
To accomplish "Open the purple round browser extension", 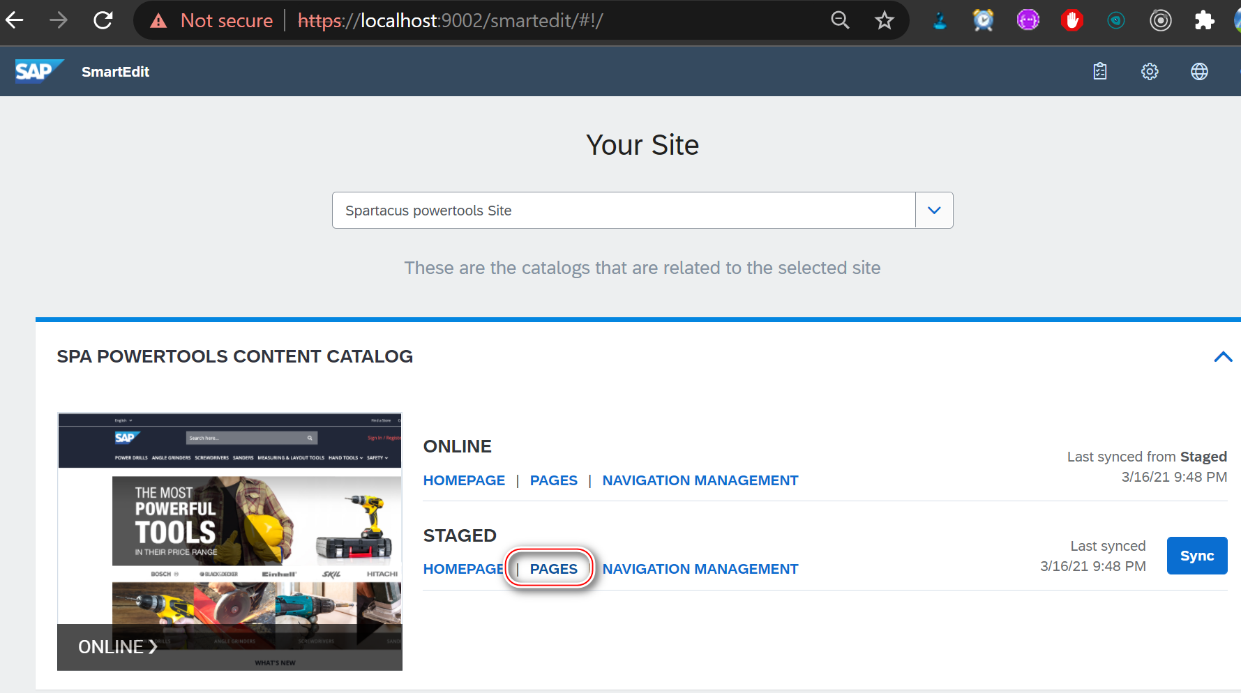I will (x=1028, y=20).
